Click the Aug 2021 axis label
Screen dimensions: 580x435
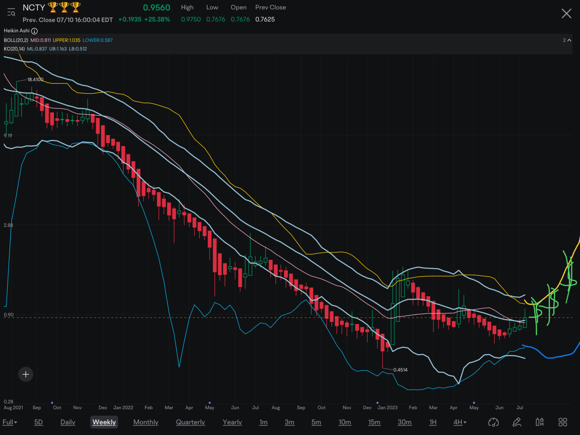13,408
